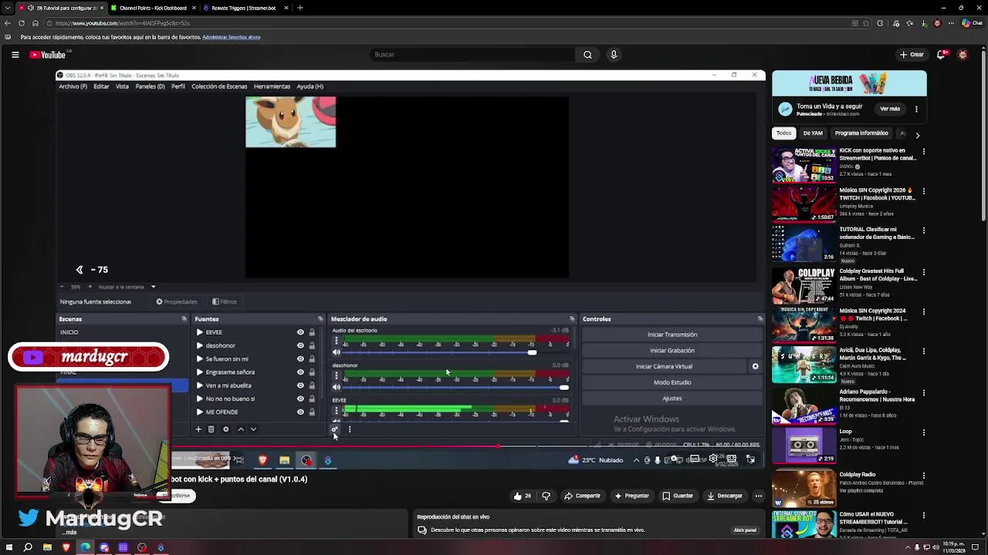Open the more actions ellipsis beside Descargar
This screenshot has height=555, width=988.
[x=759, y=496]
